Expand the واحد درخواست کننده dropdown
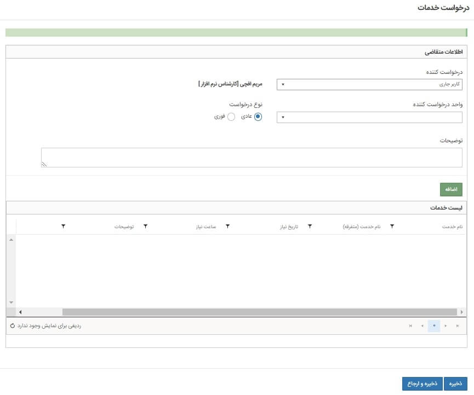Viewport: 474px width, 395px height. tap(369, 117)
